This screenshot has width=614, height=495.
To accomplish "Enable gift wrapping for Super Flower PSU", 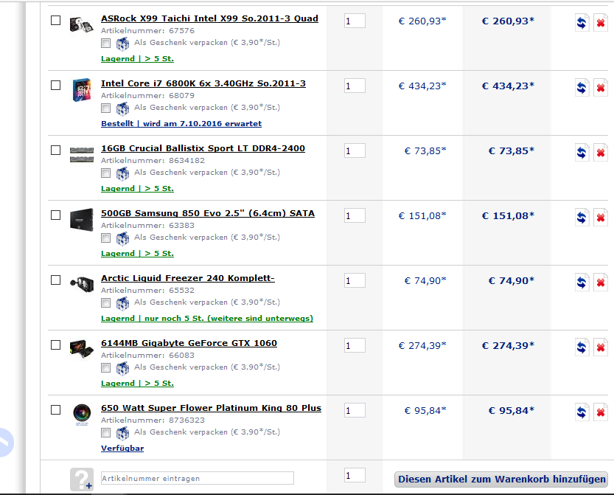I will 105,433.
